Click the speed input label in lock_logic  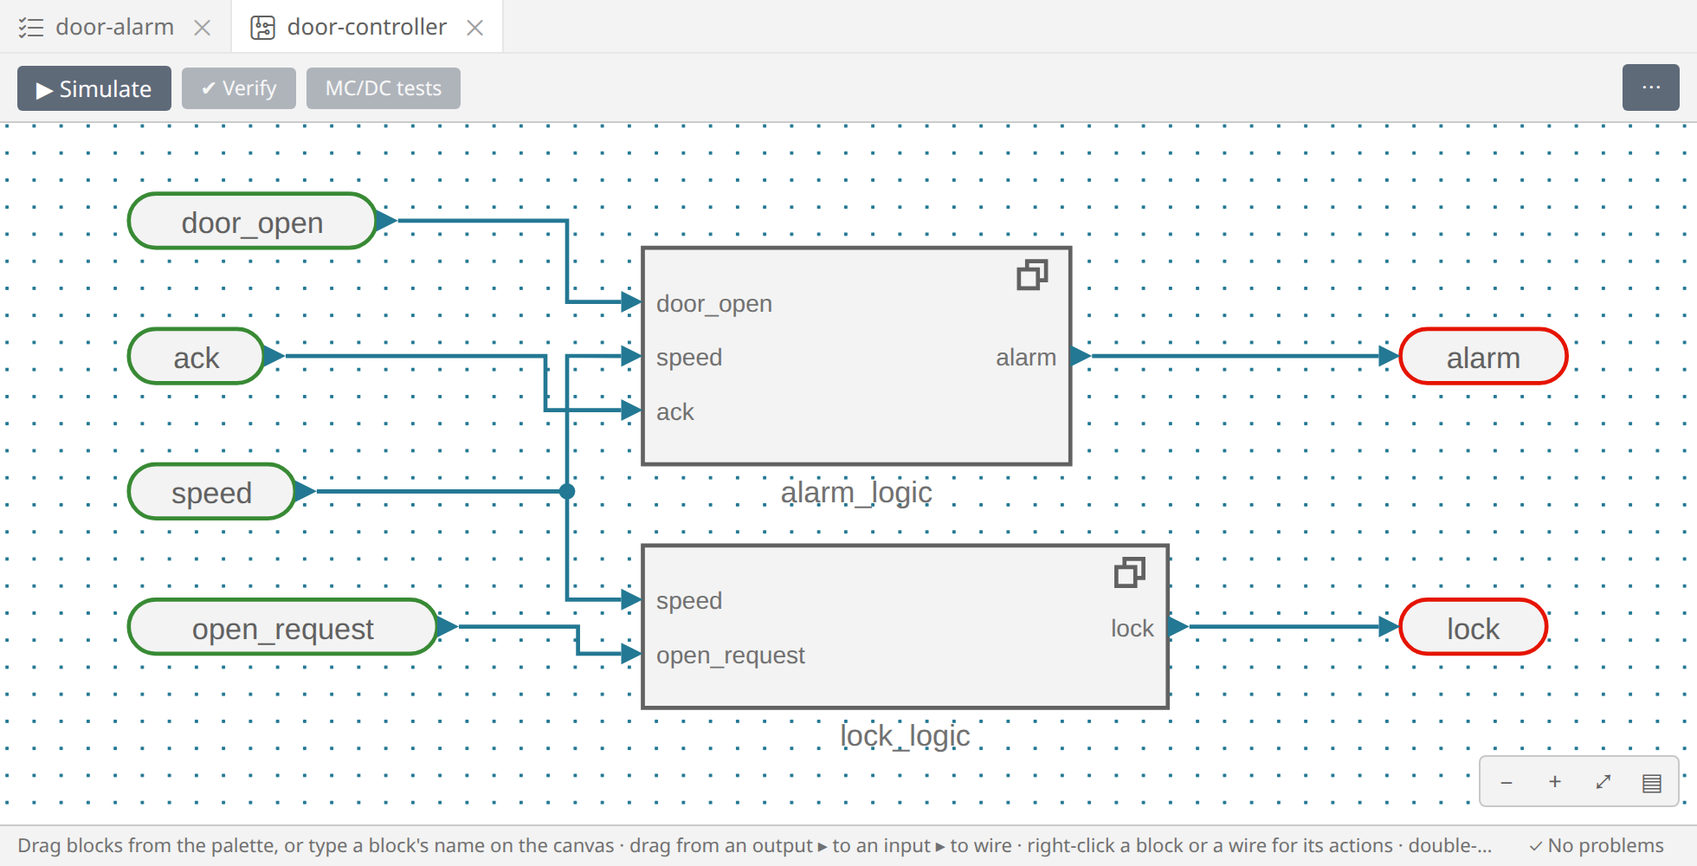point(689,601)
